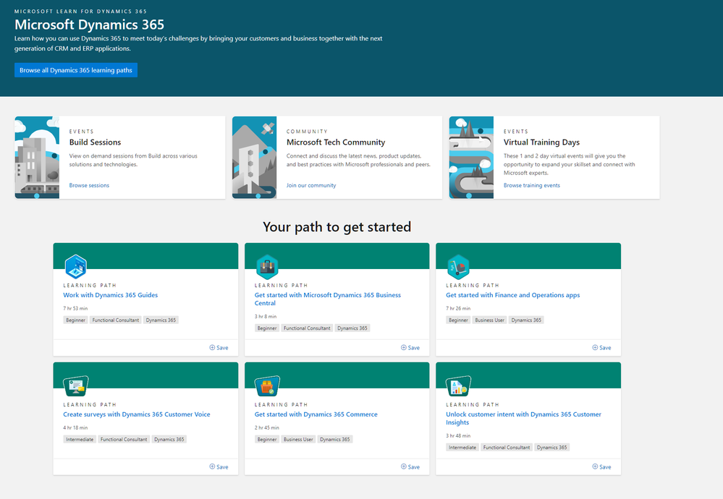This screenshot has height=499, width=723.
Task: Click Beginner tag on Business Central card
Action: (267, 328)
